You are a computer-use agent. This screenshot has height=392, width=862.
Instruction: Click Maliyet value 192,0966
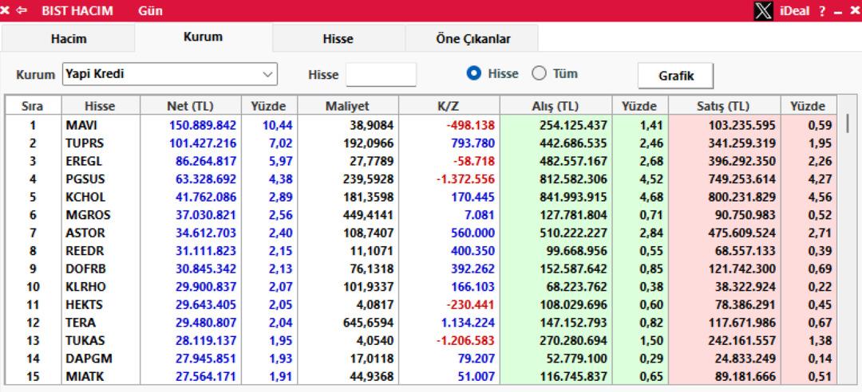click(x=368, y=143)
